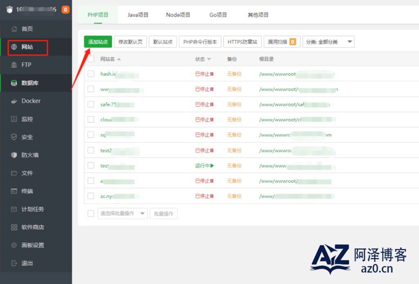Open the 分类: 全部分类 category dropdown
This screenshot has height=284, width=419.
tap(329, 42)
